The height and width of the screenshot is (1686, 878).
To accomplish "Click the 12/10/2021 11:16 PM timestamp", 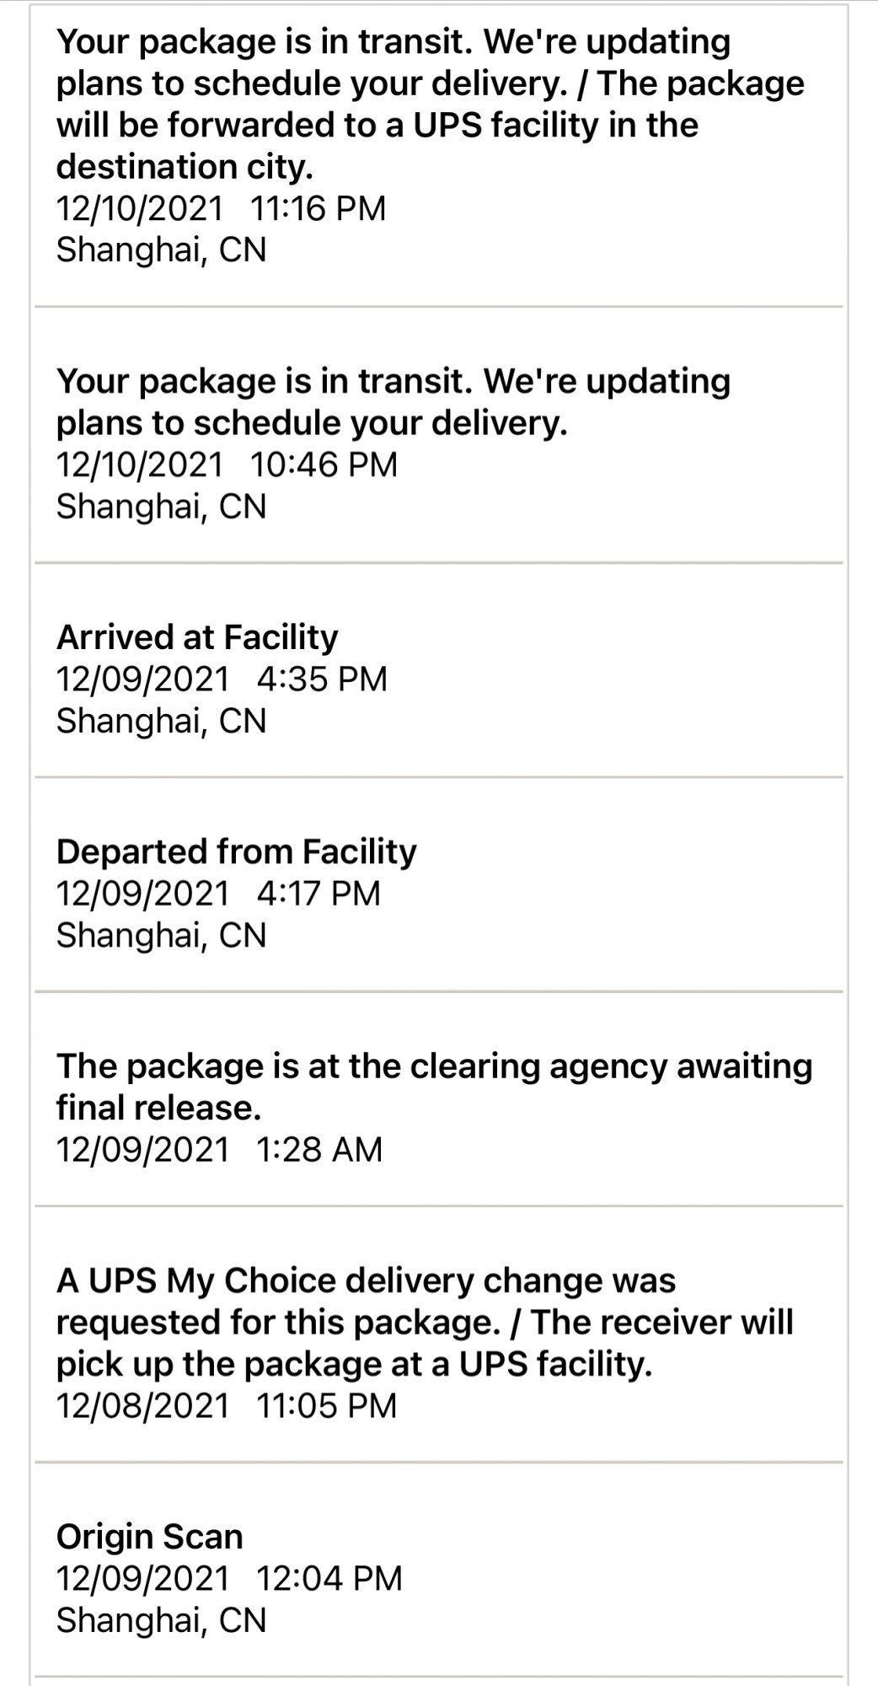I will [221, 208].
